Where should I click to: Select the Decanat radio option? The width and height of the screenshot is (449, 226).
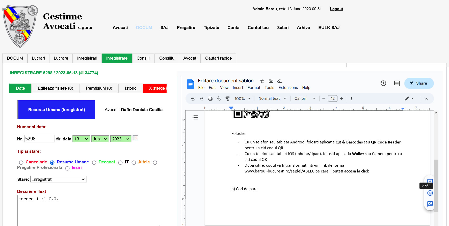tap(94, 163)
